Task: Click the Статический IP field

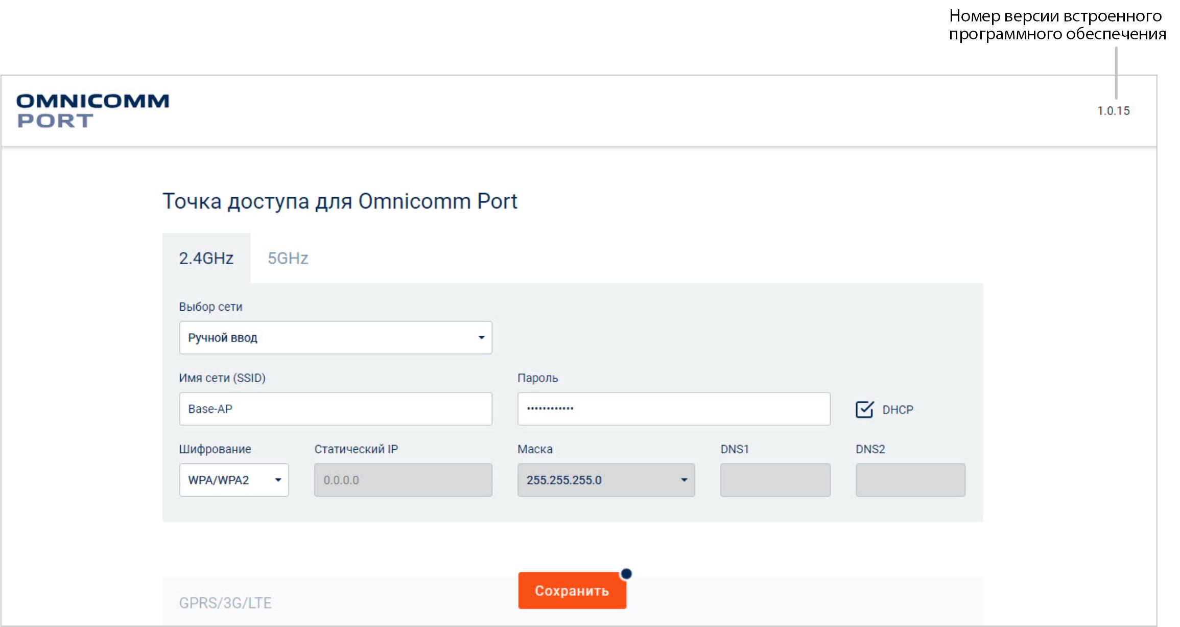Action: [403, 480]
